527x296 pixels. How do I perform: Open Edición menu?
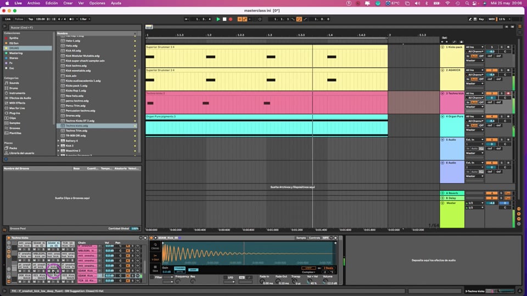click(52, 3)
